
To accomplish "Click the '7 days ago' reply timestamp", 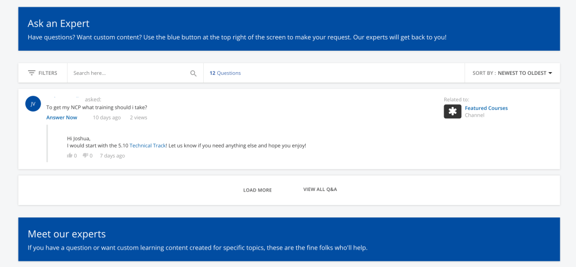I will (x=112, y=155).
